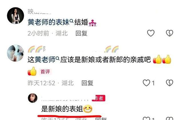The height and width of the screenshot is (120, 182).
Task: Tap broken heart on author's reply
Action: point(169,119)
